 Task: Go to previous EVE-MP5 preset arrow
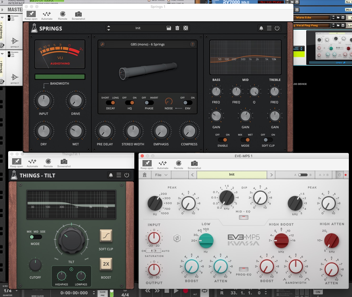click(x=192, y=175)
